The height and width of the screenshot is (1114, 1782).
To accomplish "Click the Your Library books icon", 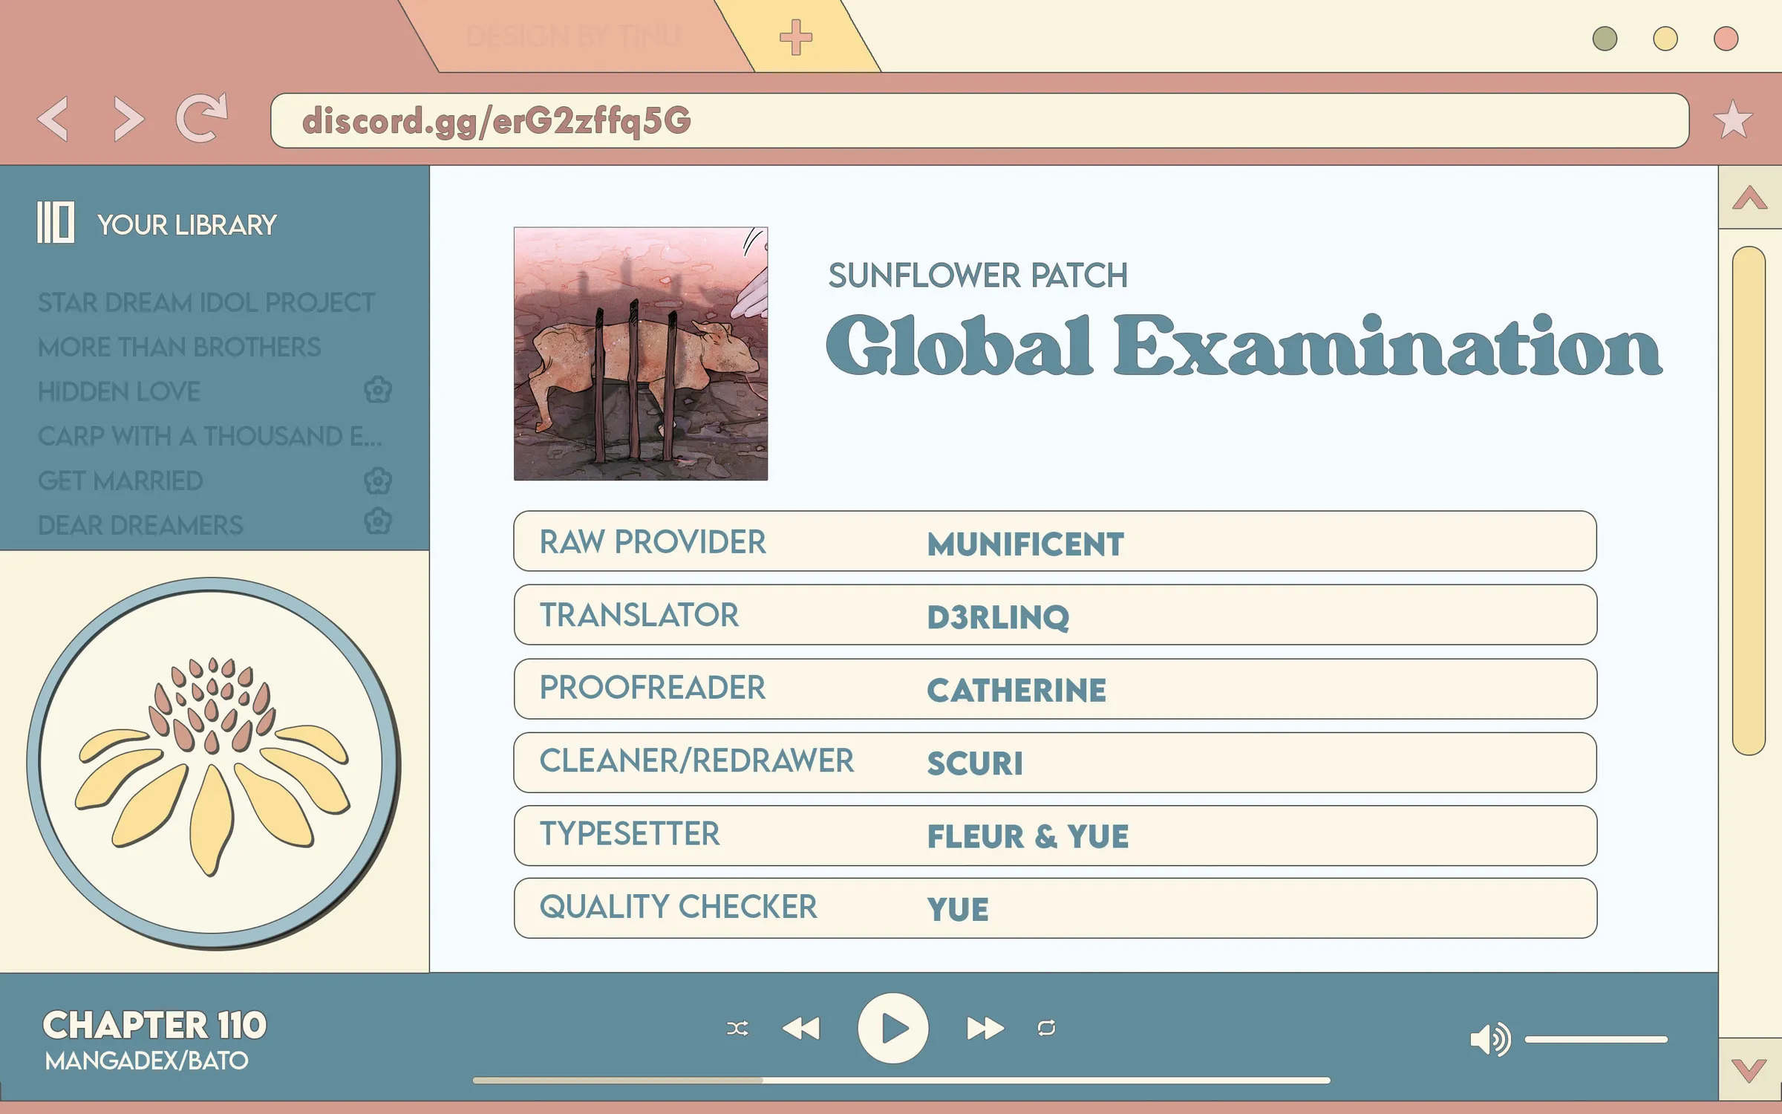I will coord(56,222).
